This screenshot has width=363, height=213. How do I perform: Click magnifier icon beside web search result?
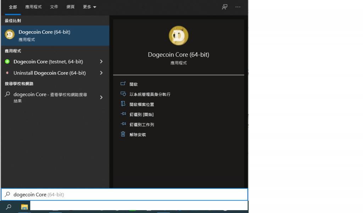(7, 94)
